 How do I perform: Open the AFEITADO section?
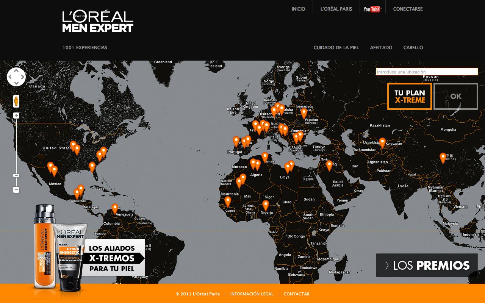click(x=381, y=48)
